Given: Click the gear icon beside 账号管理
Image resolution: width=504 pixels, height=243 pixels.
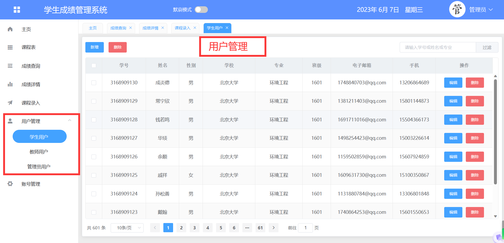Looking at the screenshot, I should click(x=10, y=184).
